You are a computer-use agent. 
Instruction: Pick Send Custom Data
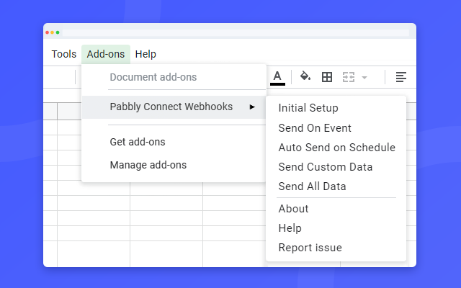click(325, 167)
